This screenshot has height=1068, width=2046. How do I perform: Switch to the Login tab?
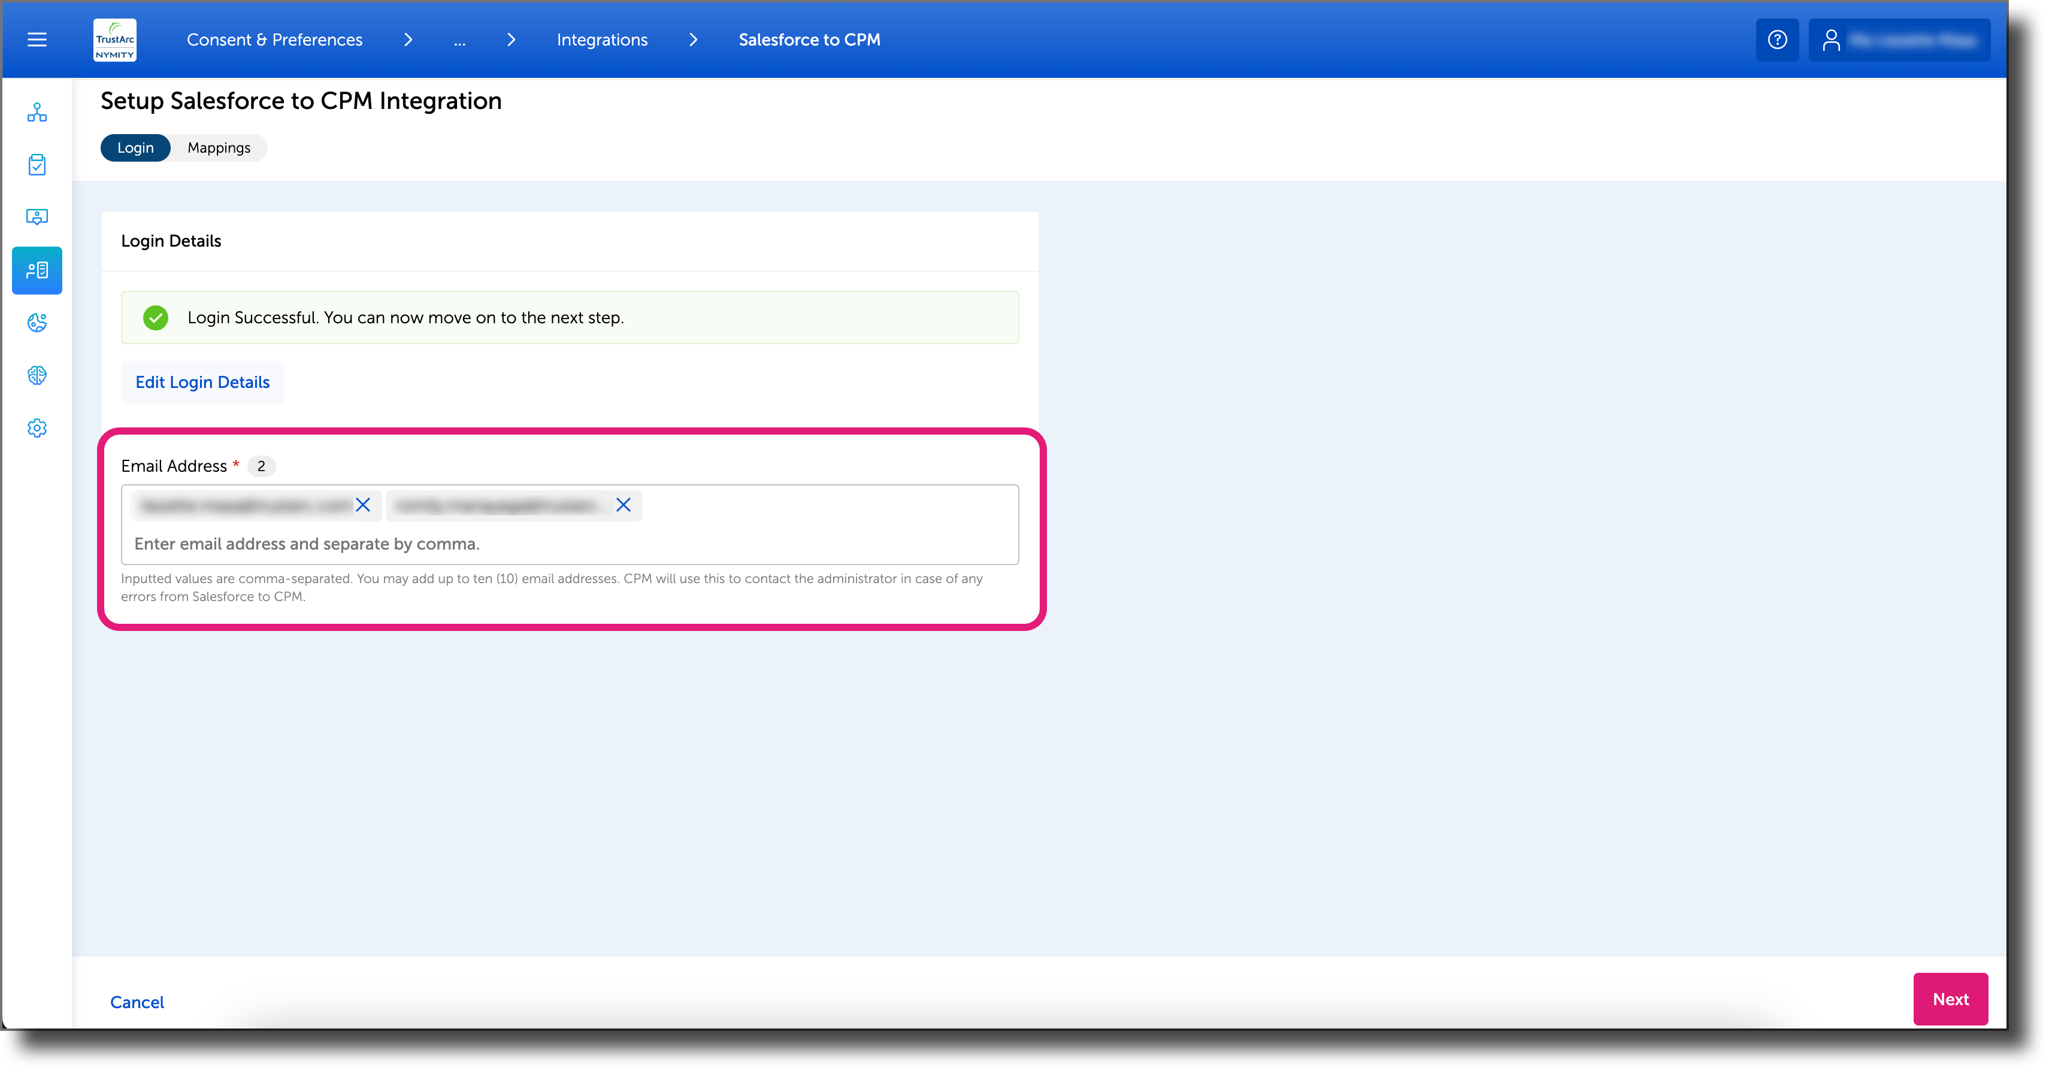pos(136,148)
